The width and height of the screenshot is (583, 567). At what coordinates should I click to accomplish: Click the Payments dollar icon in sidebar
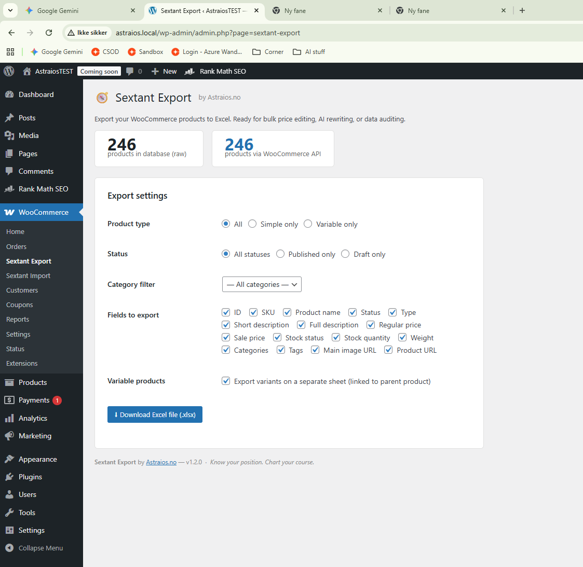(x=9, y=400)
